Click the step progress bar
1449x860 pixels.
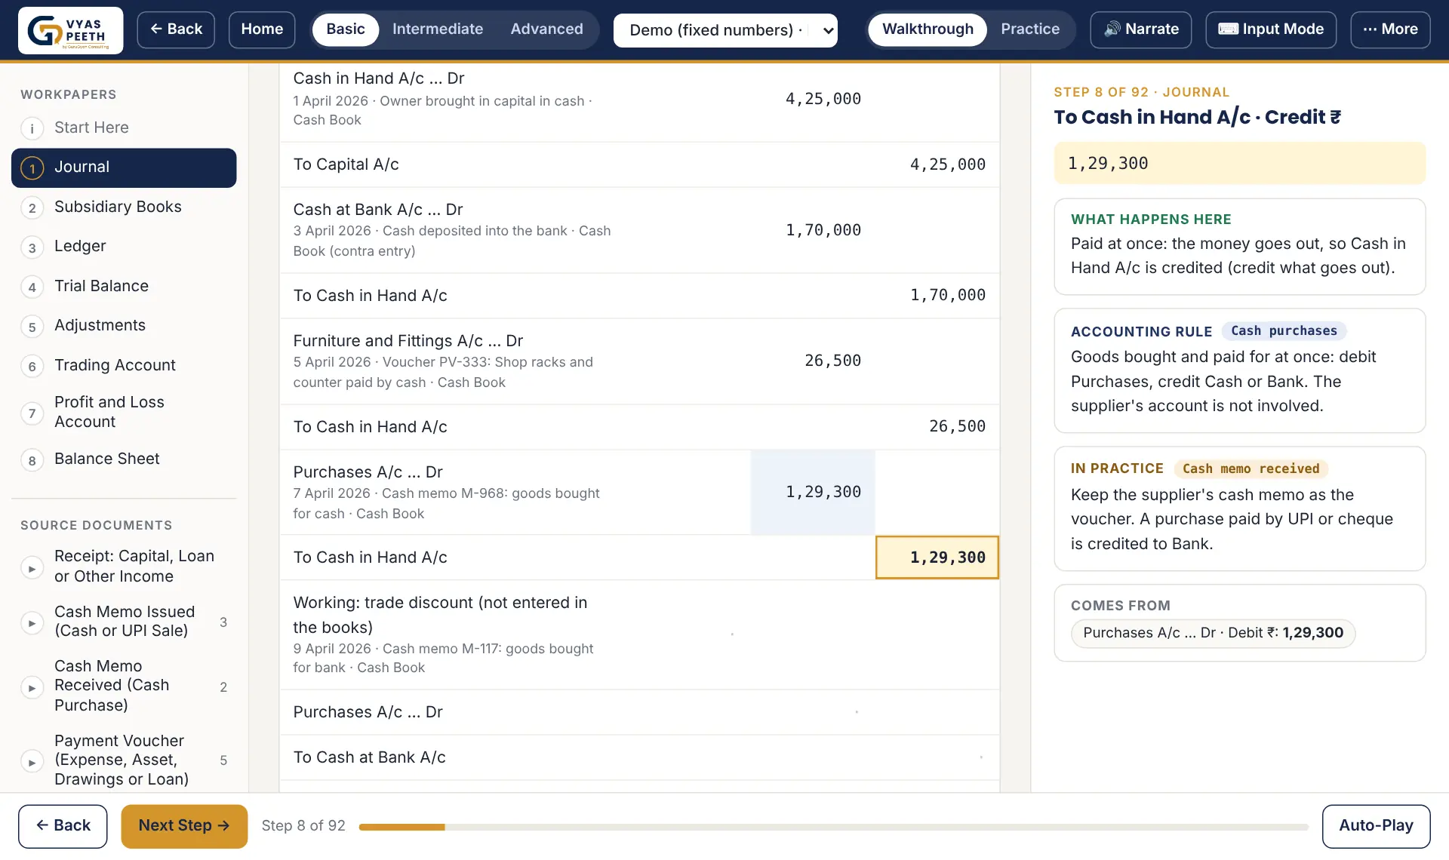coord(833,827)
